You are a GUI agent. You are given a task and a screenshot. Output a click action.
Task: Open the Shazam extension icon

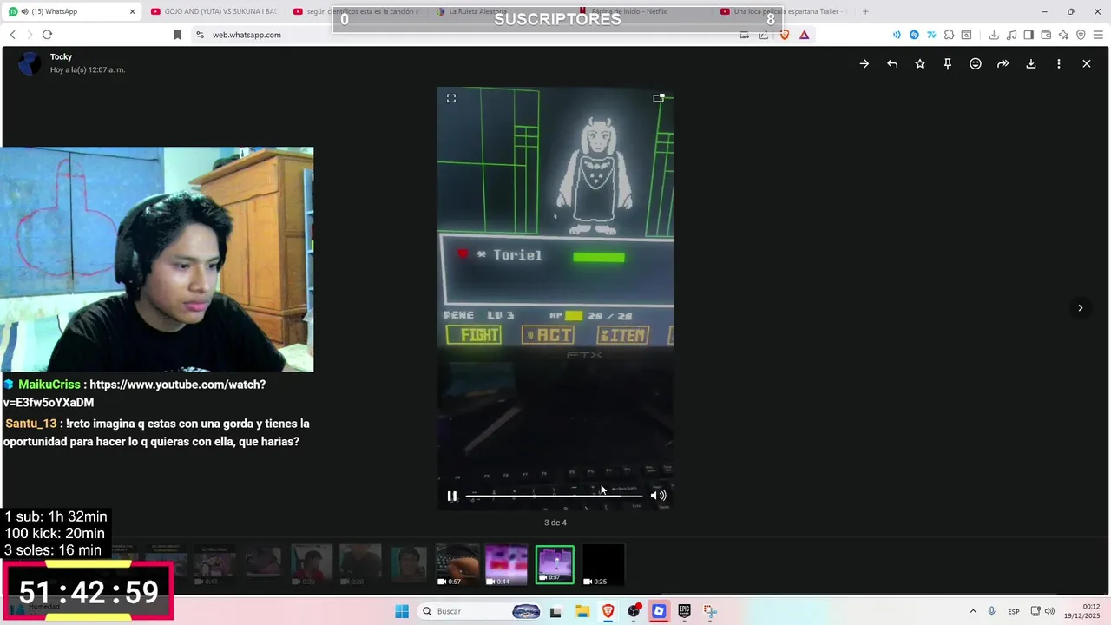click(x=914, y=35)
